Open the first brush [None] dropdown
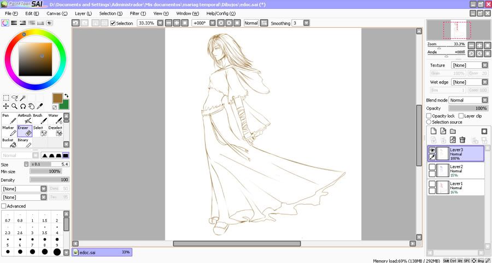The image size is (492, 263). pyautogui.click(x=44, y=189)
